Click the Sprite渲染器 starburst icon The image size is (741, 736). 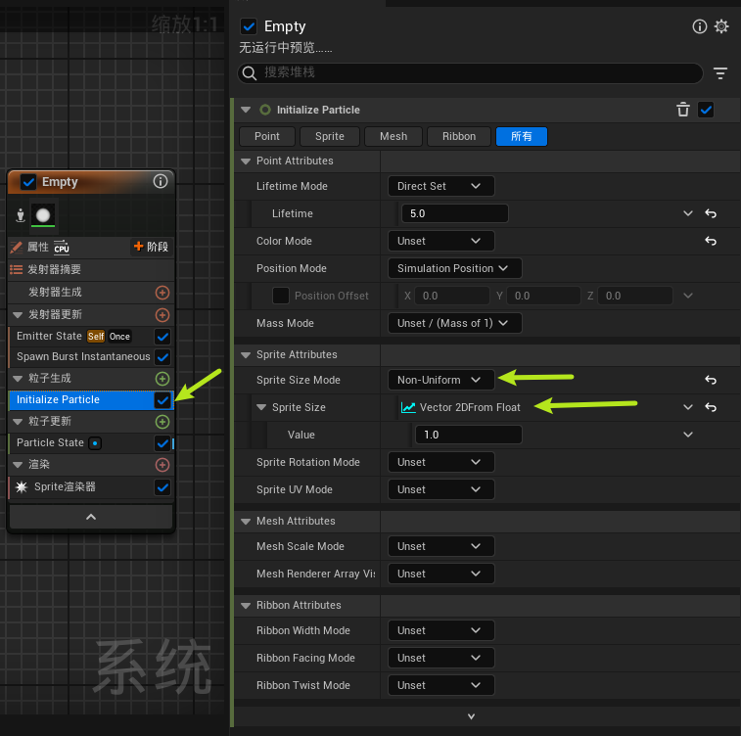(x=22, y=487)
